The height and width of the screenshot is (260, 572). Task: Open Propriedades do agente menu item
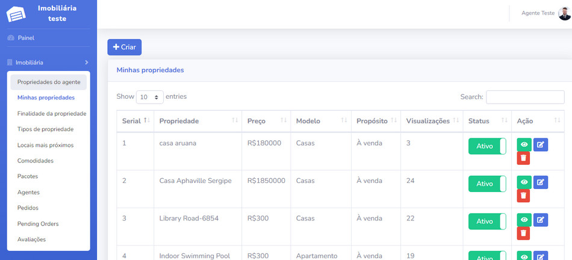tap(49, 82)
